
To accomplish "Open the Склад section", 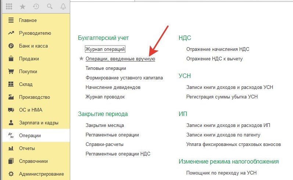I will coord(26,85).
